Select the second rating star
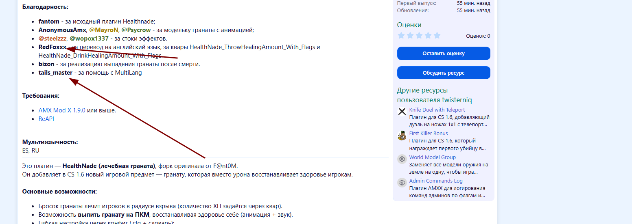 click(x=410, y=36)
